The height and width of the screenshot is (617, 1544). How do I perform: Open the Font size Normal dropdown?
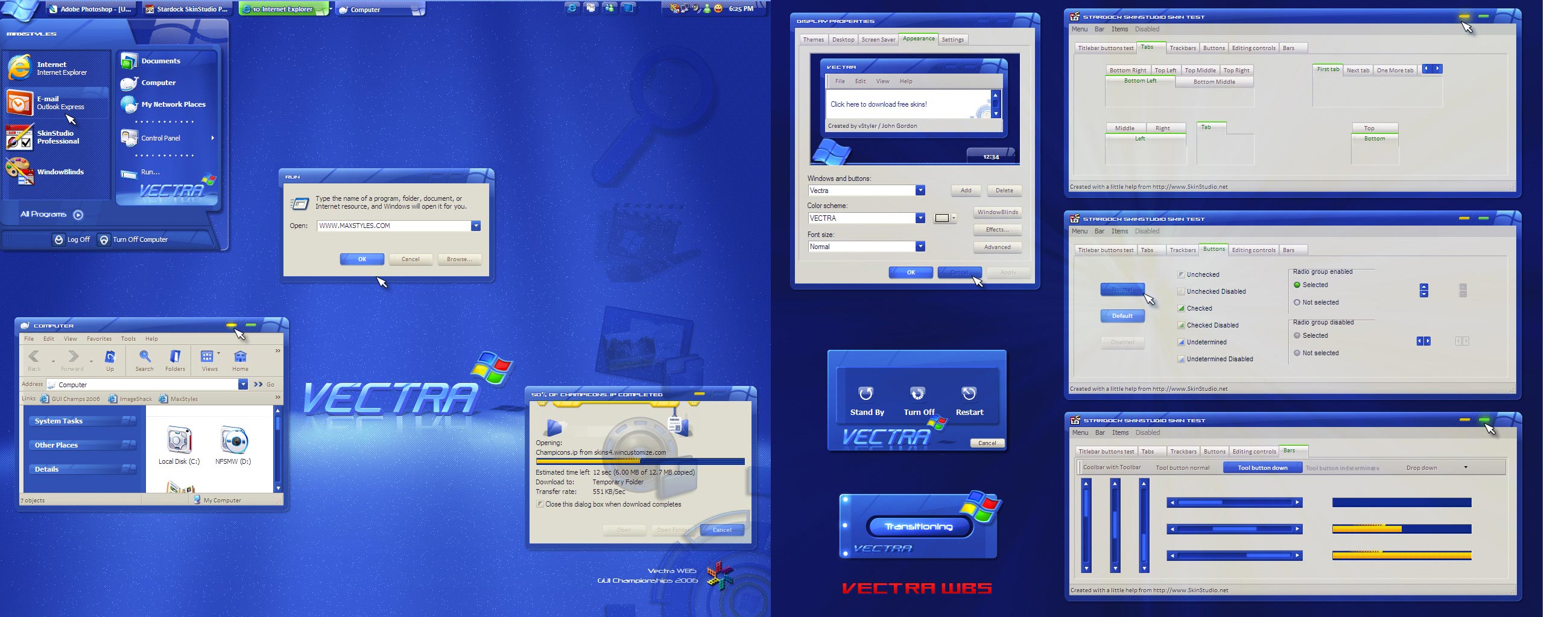pyautogui.click(x=920, y=246)
